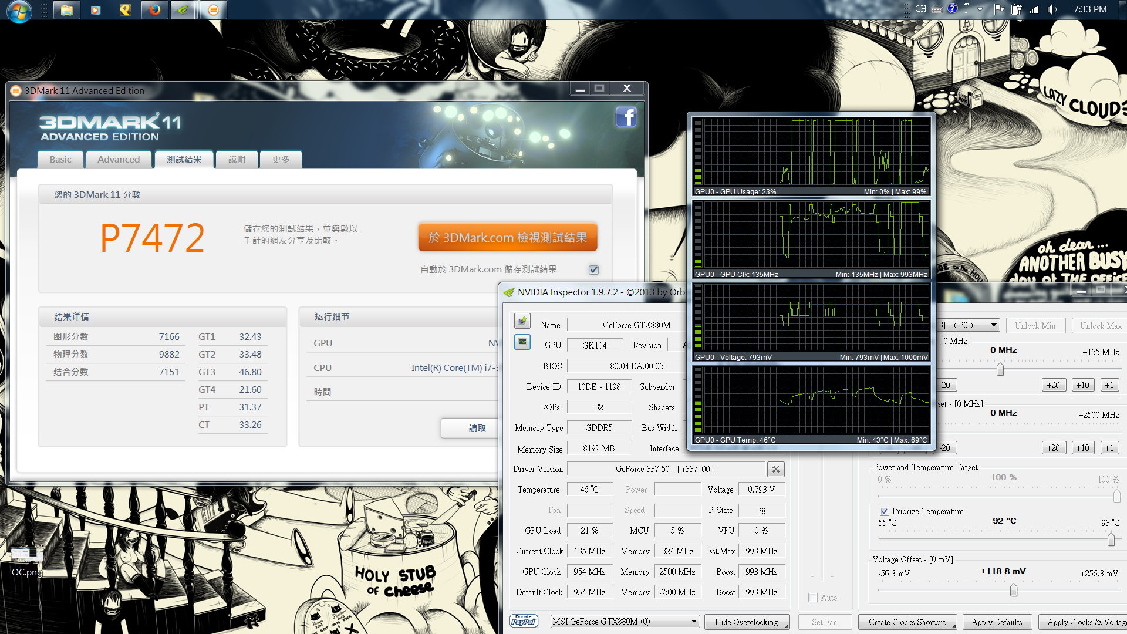
Task: Click the NVIDIA Inspector title bar icon
Action: (x=509, y=292)
